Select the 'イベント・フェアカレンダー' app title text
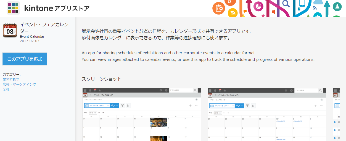 click(44, 28)
